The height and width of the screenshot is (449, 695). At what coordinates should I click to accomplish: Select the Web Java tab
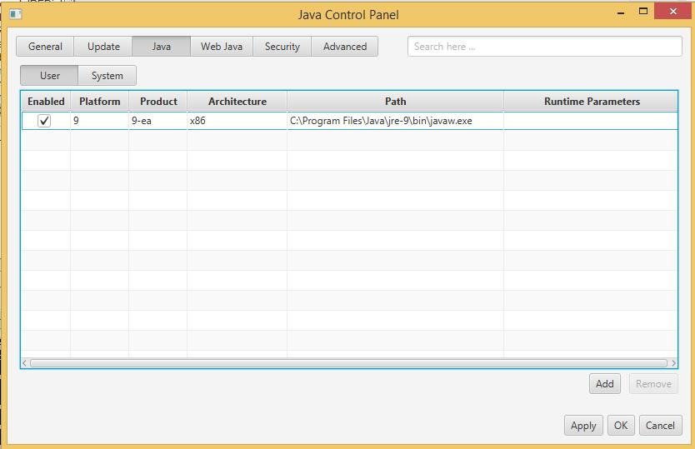(x=222, y=47)
